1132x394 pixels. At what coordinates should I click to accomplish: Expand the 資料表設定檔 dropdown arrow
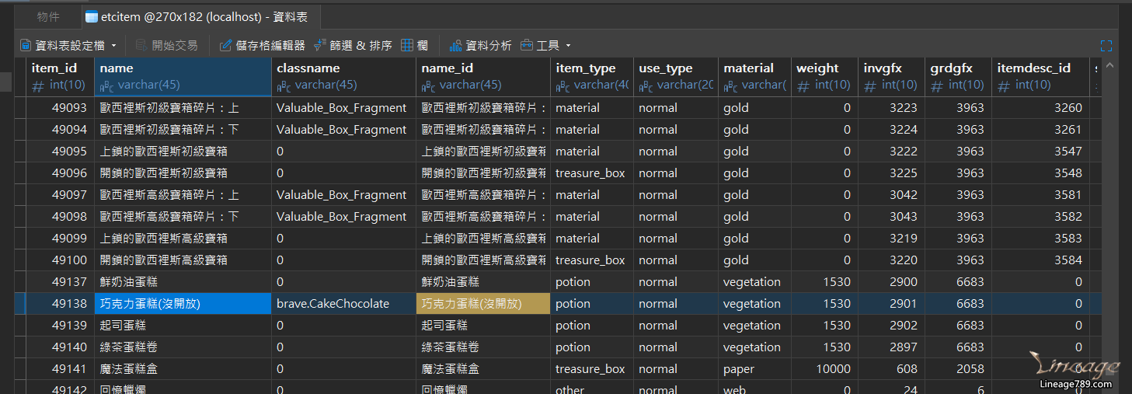[114, 46]
